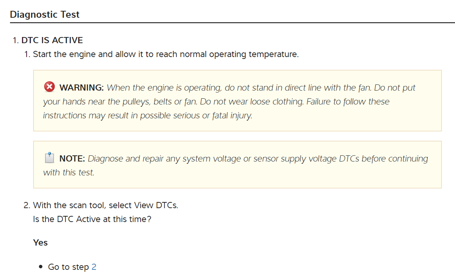Click the 'Go to step' text
The width and height of the screenshot is (455, 276).
pos(68,267)
